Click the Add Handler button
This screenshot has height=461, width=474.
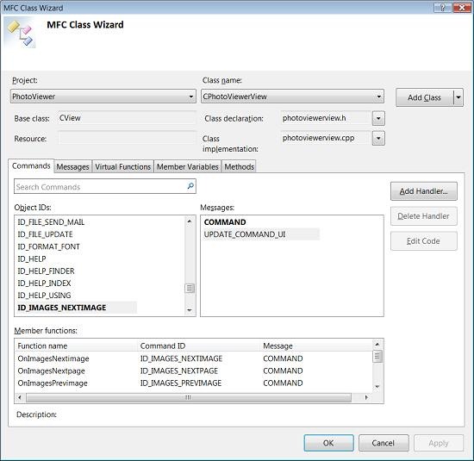click(x=423, y=191)
